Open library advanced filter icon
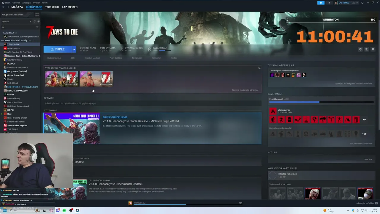Viewport: 380px width, 214px height. point(37,27)
